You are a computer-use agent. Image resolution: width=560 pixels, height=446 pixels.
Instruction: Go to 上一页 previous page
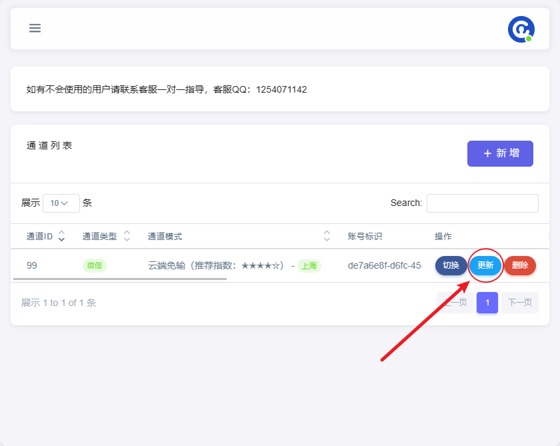(455, 303)
